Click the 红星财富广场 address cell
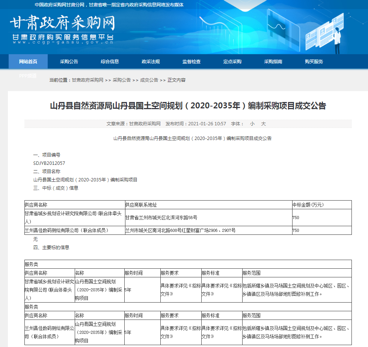This screenshot has height=347, width=368. (181, 230)
